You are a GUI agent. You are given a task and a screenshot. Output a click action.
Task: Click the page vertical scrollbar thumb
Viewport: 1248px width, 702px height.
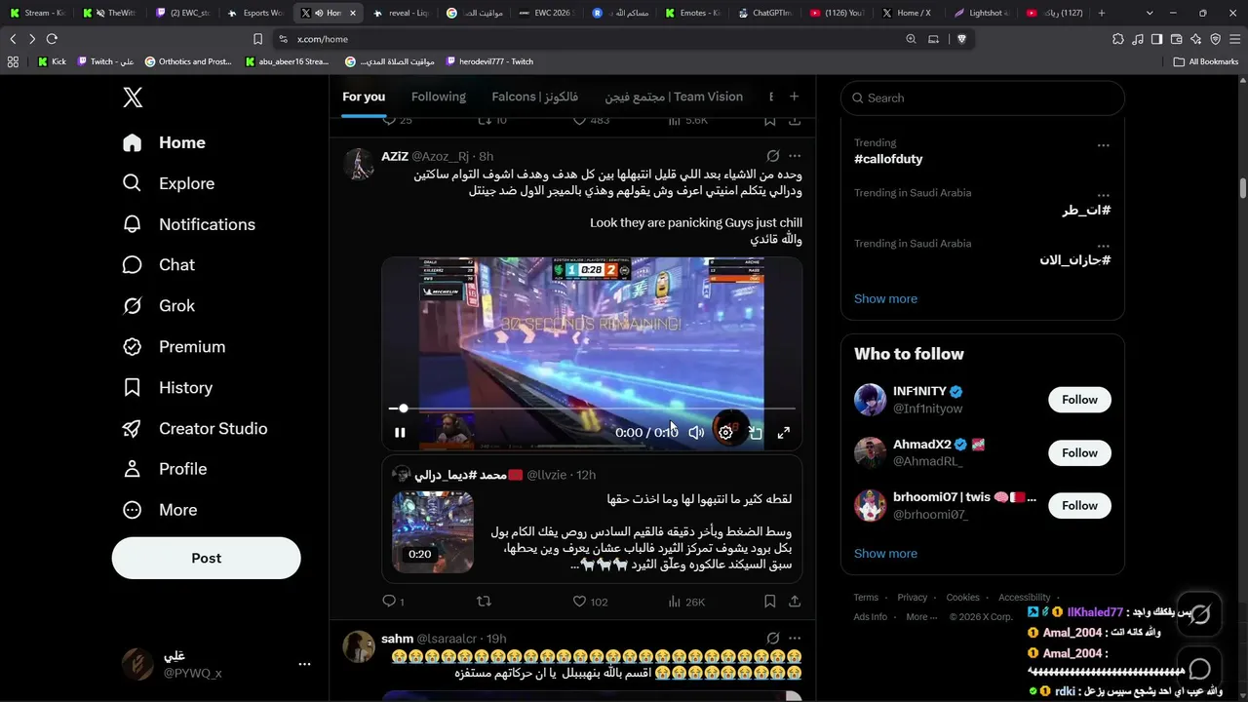click(1243, 187)
